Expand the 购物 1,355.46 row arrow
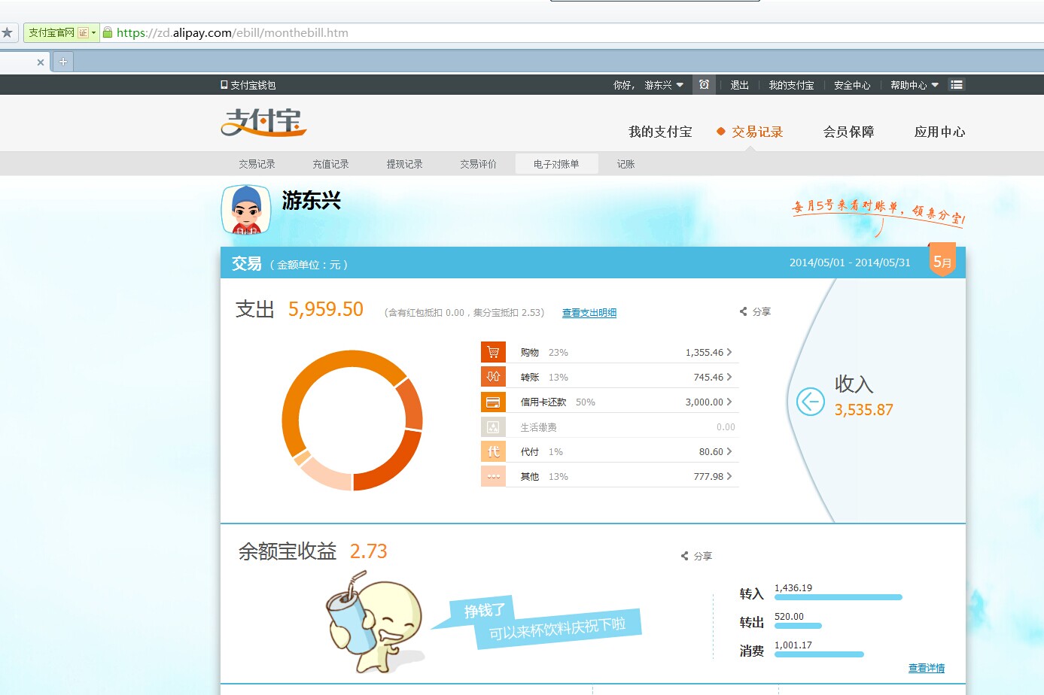 pos(729,352)
